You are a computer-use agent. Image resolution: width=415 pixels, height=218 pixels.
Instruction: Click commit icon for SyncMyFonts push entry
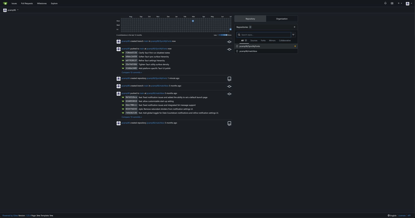(x=229, y=49)
